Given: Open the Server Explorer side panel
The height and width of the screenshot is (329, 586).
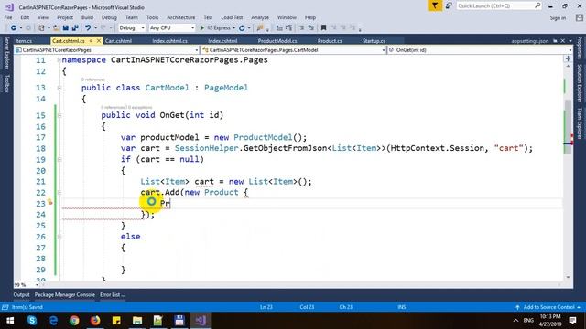Looking at the screenshot, I should point(6,53).
